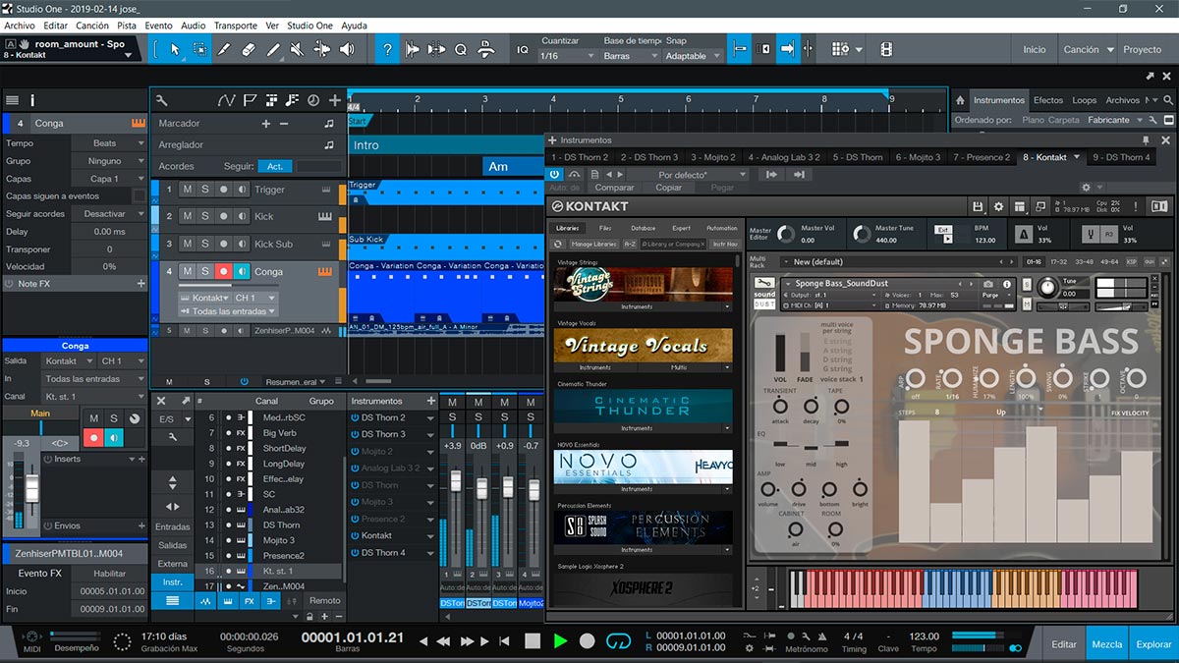Viewport: 1179px width, 663px height.
Task: Open the inspector 'i' icon
Action: (32, 100)
